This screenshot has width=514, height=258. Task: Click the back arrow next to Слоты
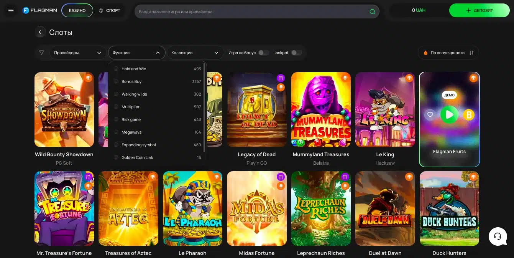40,32
